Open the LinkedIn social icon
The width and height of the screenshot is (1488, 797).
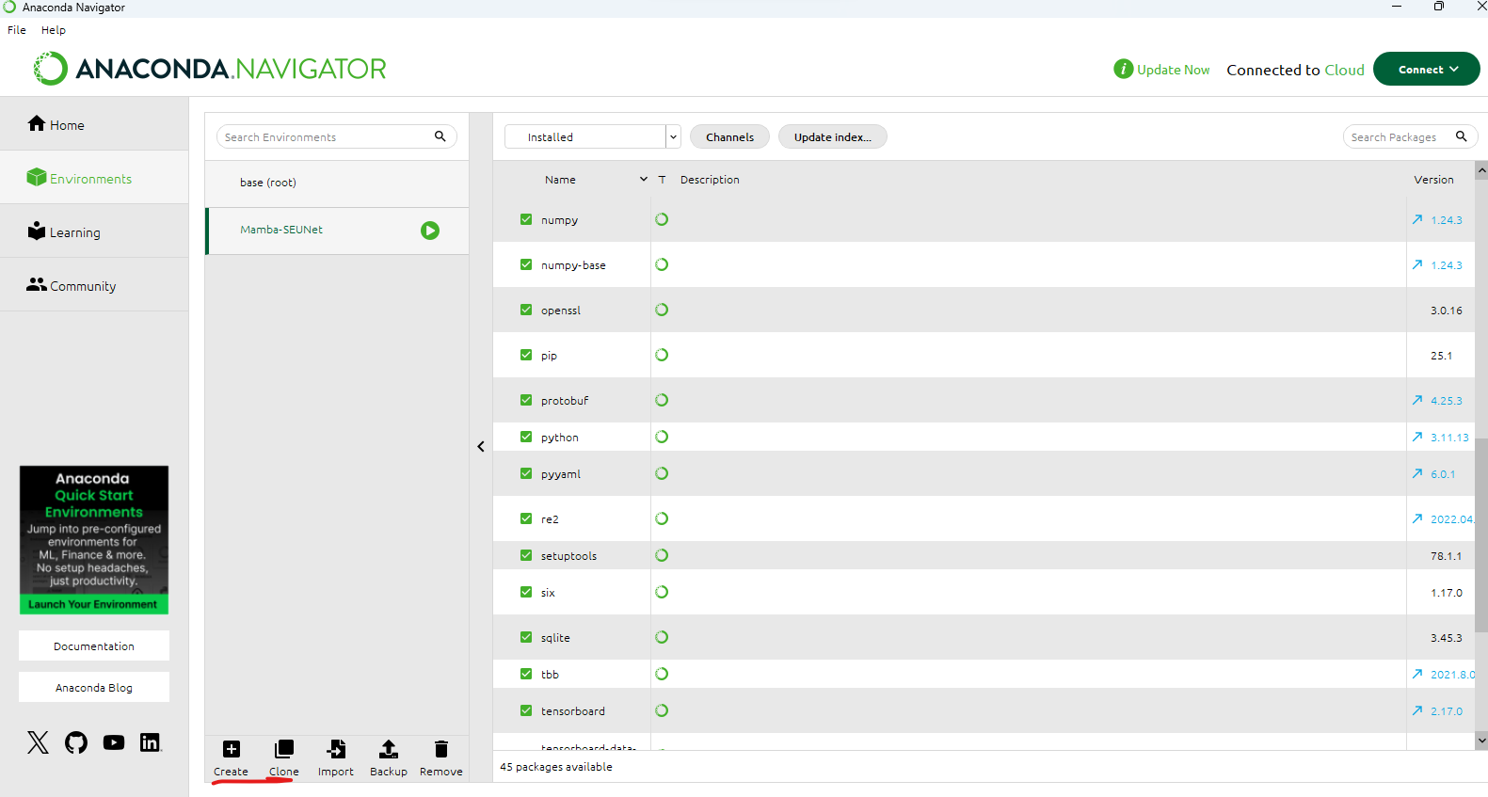click(x=151, y=742)
